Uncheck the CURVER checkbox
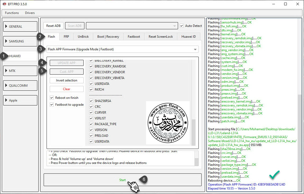The height and width of the screenshot is (194, 304). pyautogui.click(x=91, y=112)
